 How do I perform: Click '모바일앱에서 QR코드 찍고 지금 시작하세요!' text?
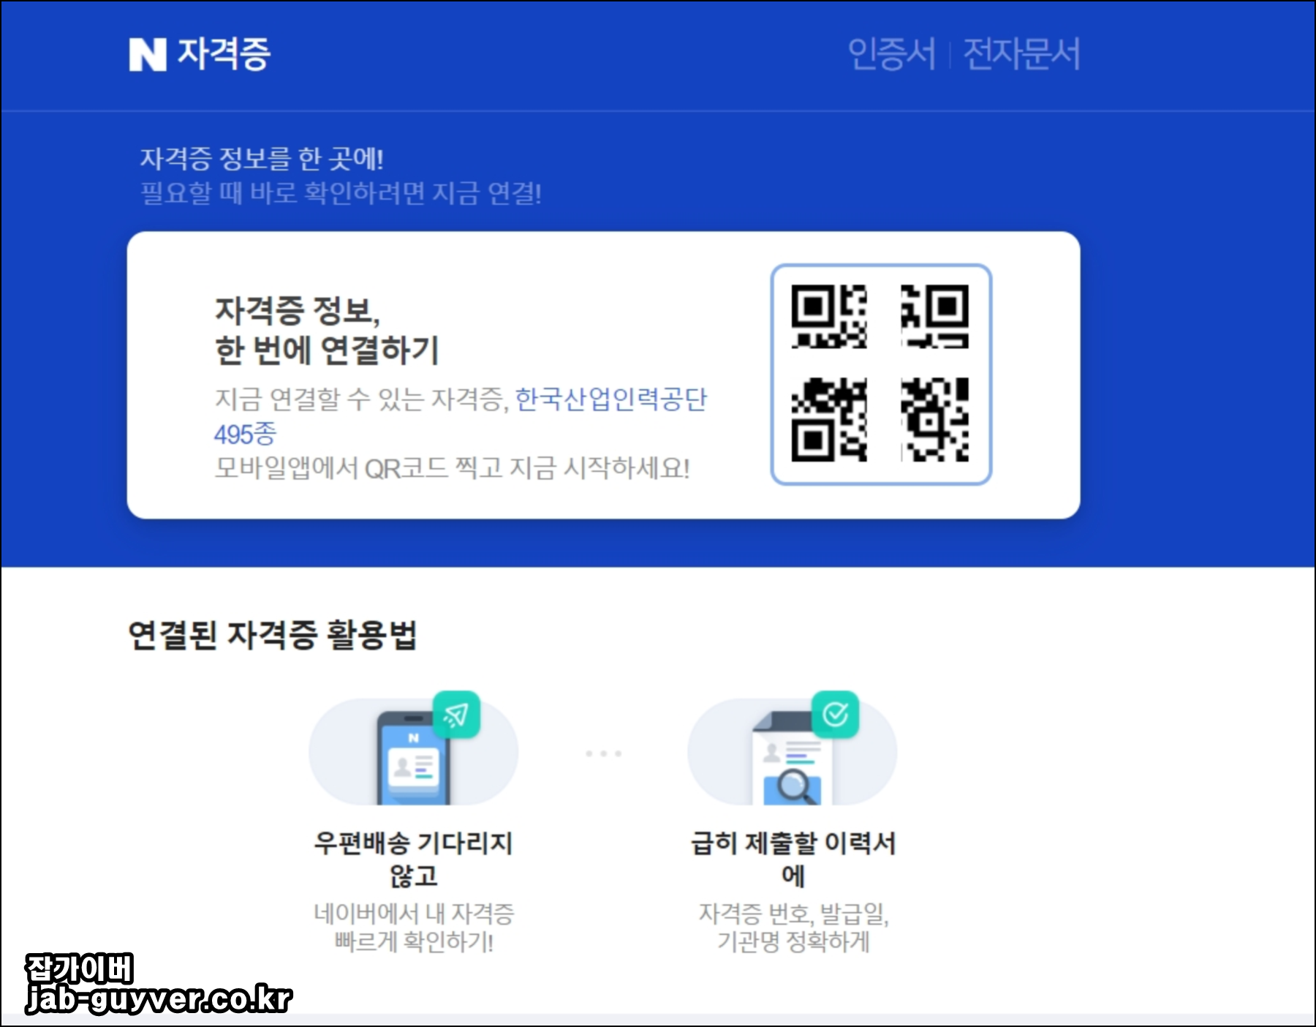click(x=452, y=467)
